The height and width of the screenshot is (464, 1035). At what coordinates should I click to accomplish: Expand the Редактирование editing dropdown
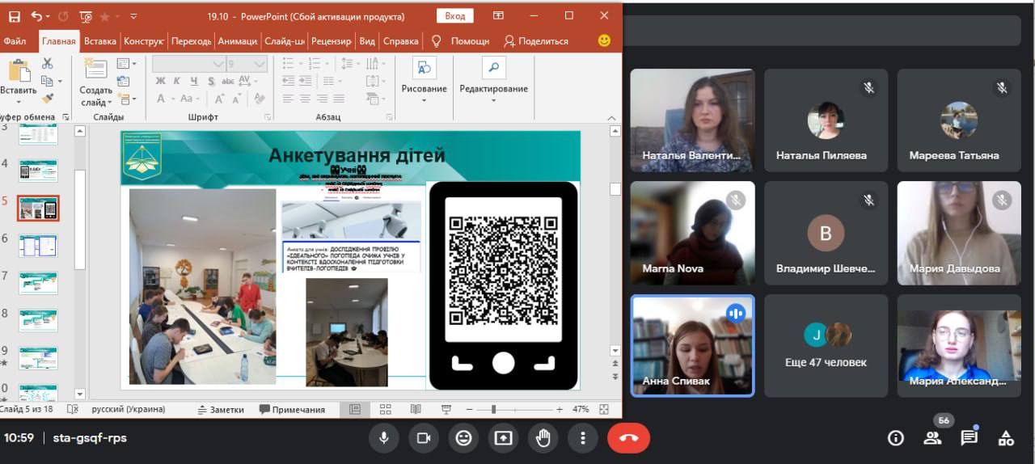[493, 100]
